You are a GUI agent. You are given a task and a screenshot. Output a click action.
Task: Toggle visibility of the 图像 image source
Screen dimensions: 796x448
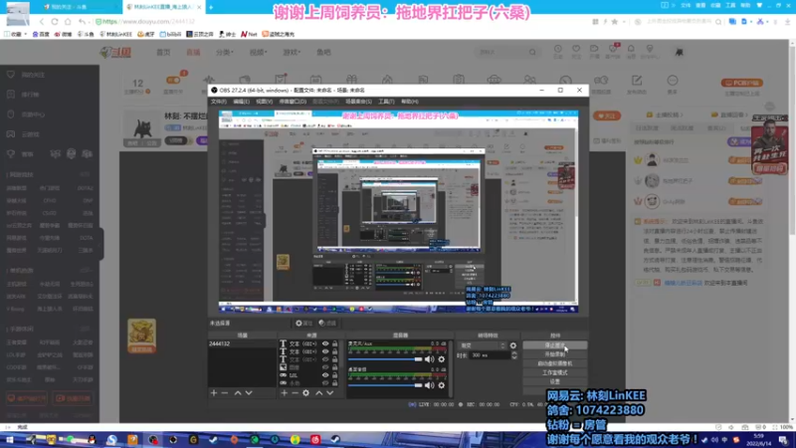[x=325, y=367]
